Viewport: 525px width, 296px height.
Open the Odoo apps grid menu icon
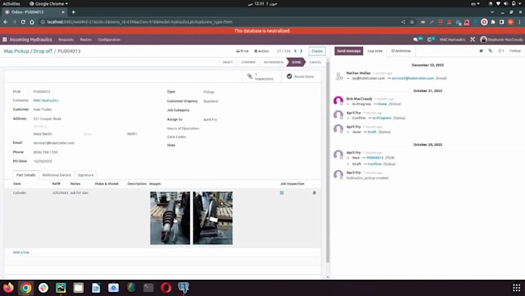point(5,39)
